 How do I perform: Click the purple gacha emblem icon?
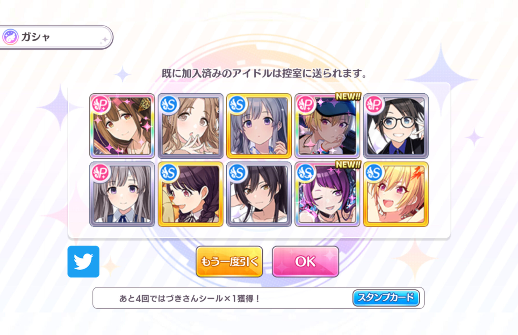tap(10, 37)
